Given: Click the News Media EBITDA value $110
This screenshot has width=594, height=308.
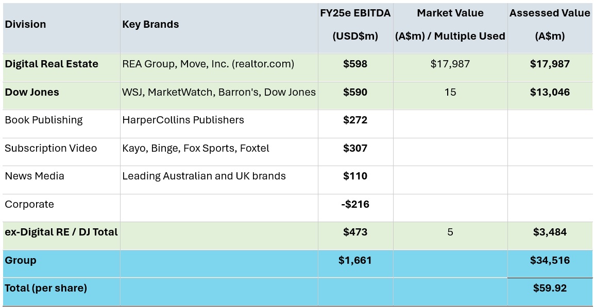Looking at the screenshot, I should [355, 176].
